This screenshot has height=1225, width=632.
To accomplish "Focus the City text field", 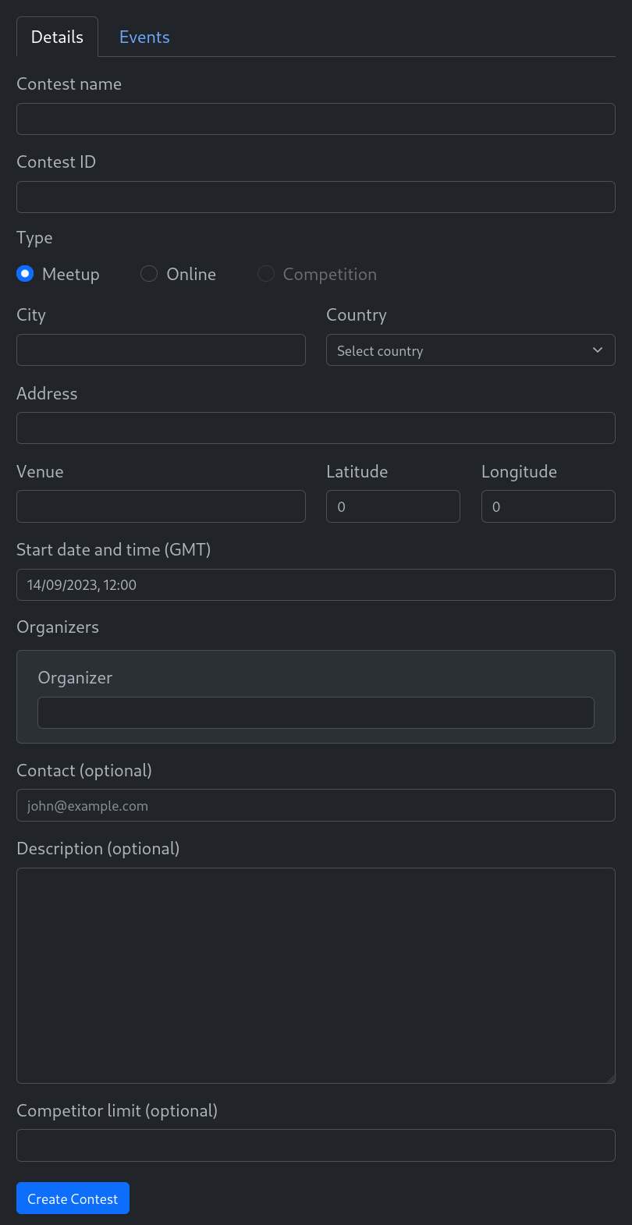I will 161,350.
